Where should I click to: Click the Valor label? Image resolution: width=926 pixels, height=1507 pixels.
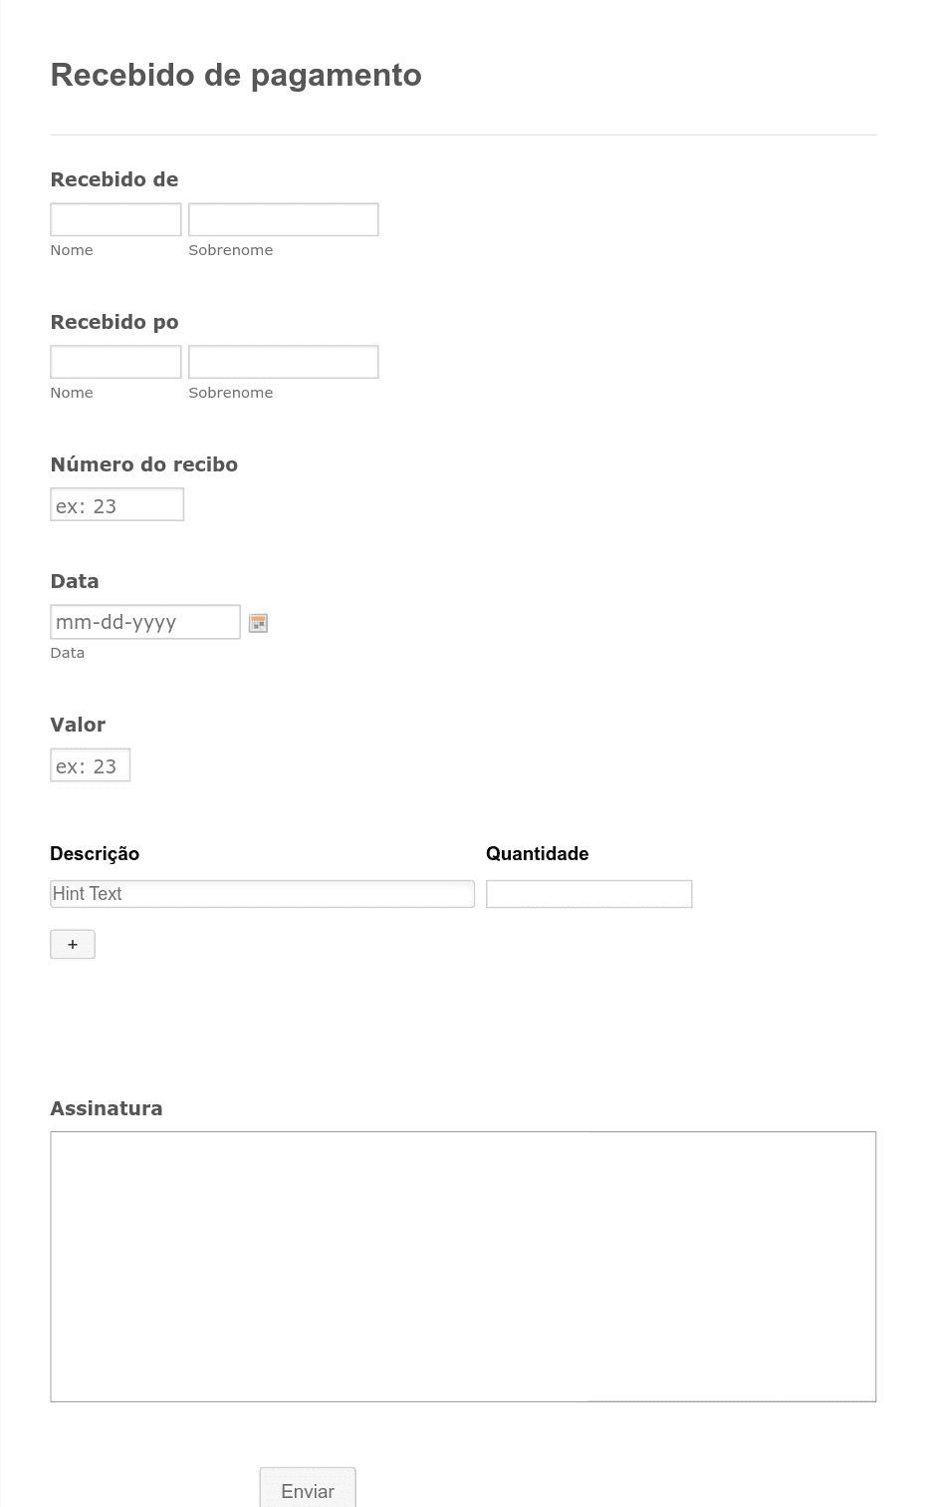pos(78,725)
